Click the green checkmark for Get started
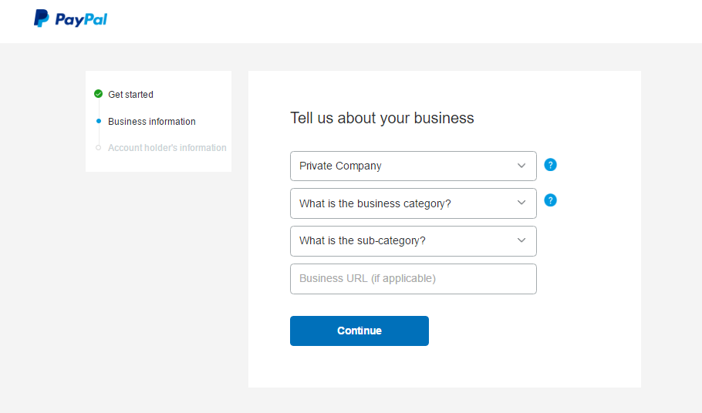The image size is (702, 413). (99, 94)
